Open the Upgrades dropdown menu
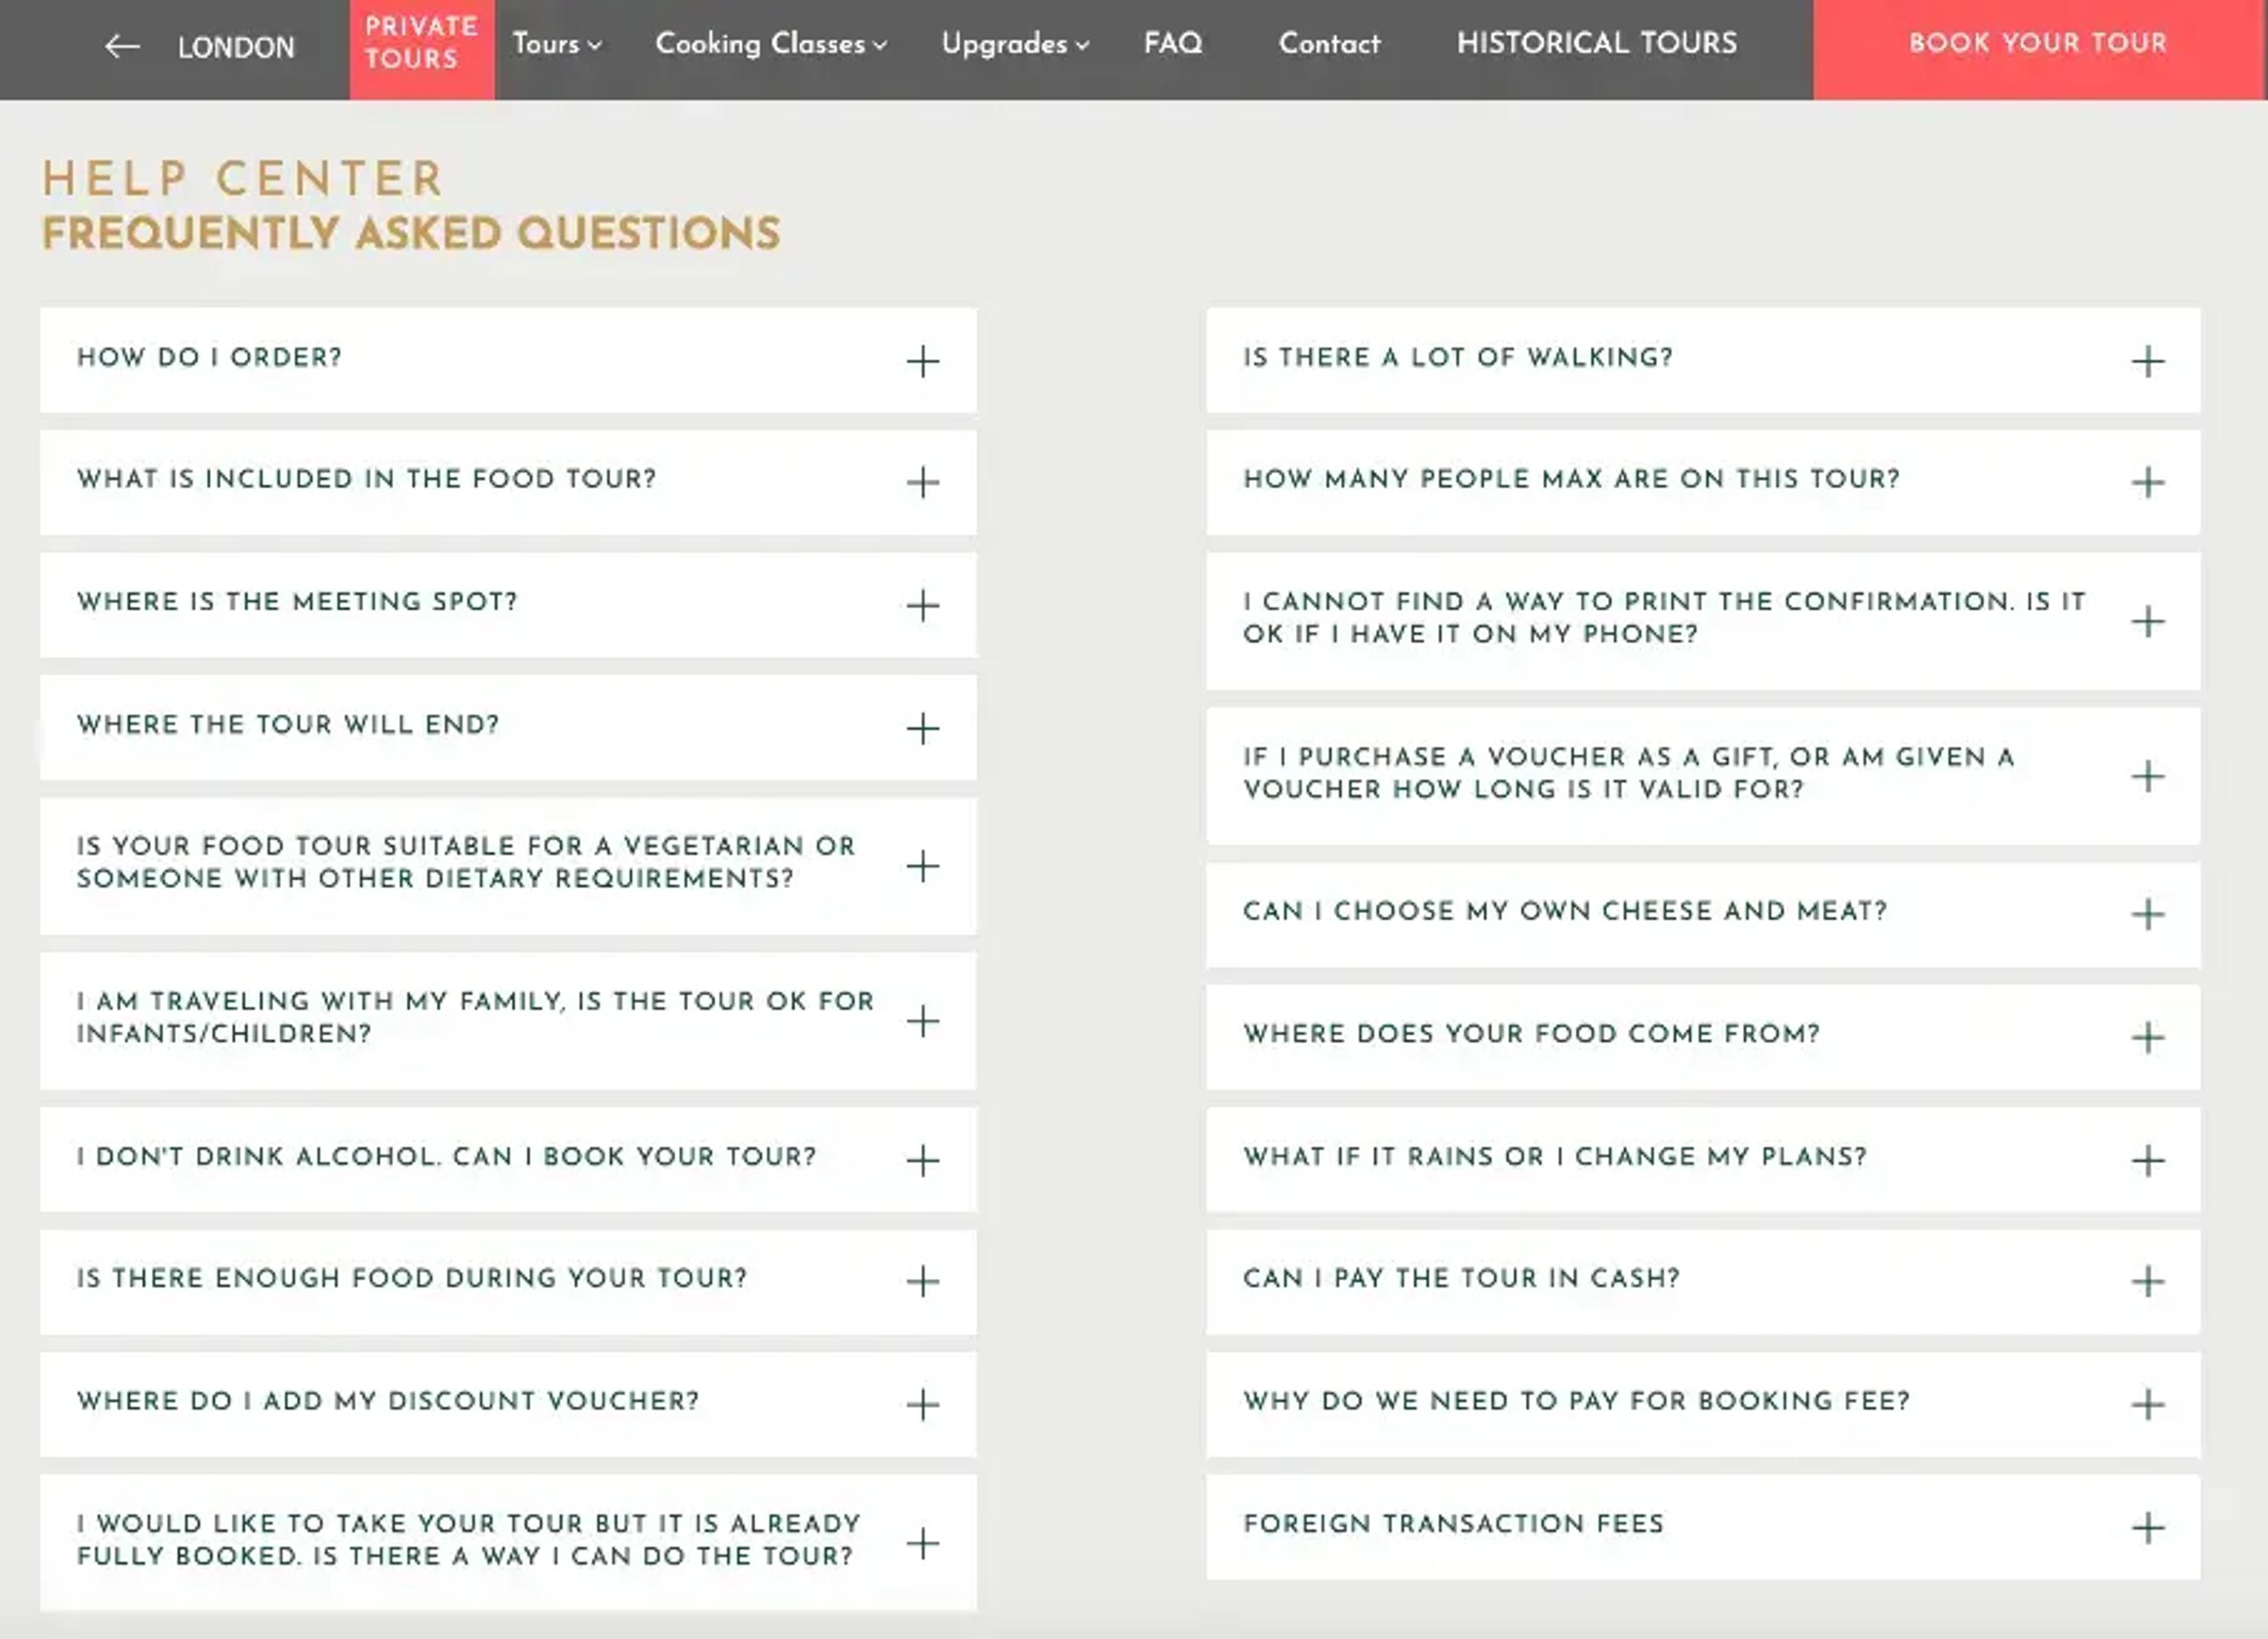 [x=1015, y=44]
